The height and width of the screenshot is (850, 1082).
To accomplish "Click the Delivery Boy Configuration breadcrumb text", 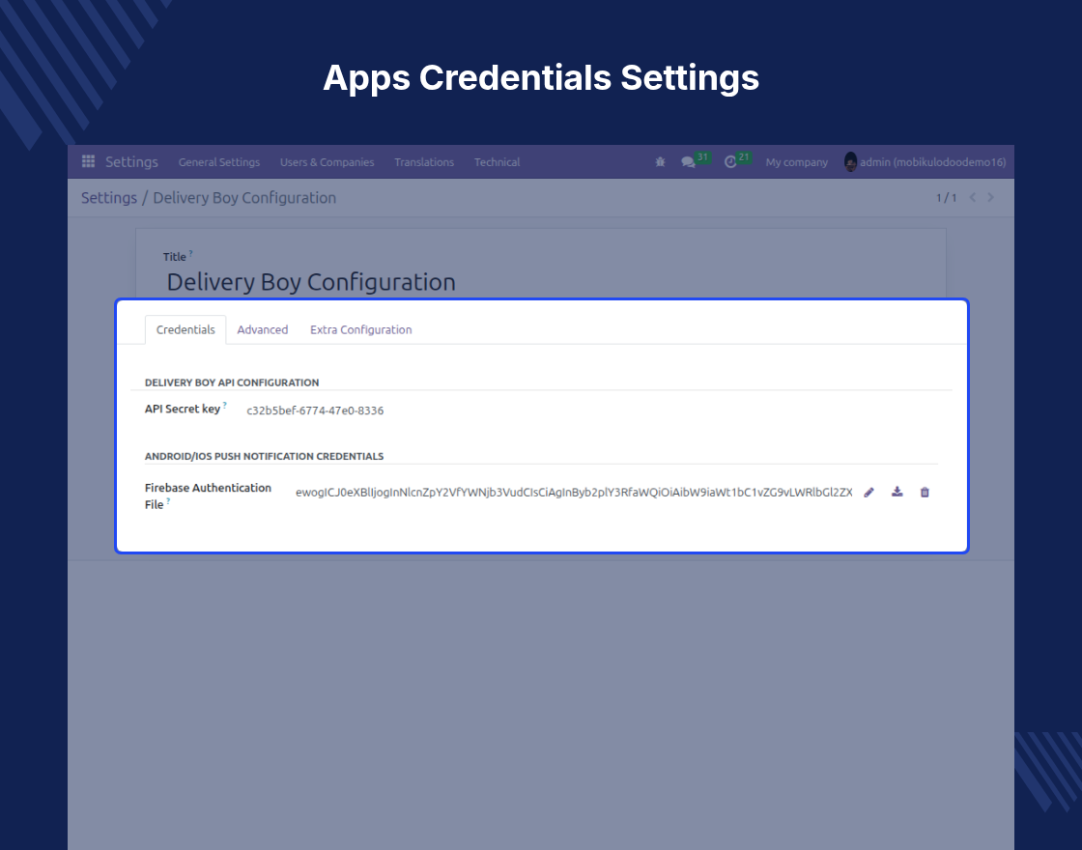I will [x=244, y=197].
